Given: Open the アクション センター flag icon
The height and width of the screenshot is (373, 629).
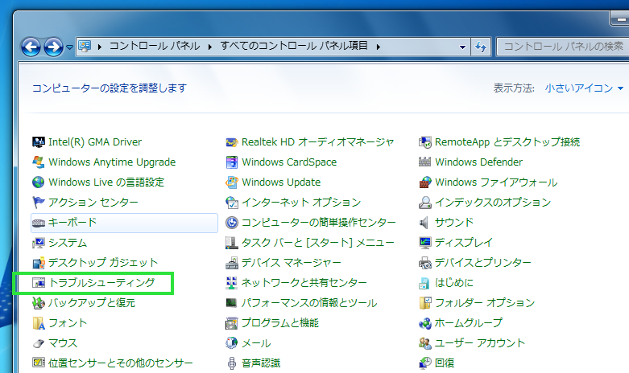Looking at the screenshot, I should coord(39,202).
